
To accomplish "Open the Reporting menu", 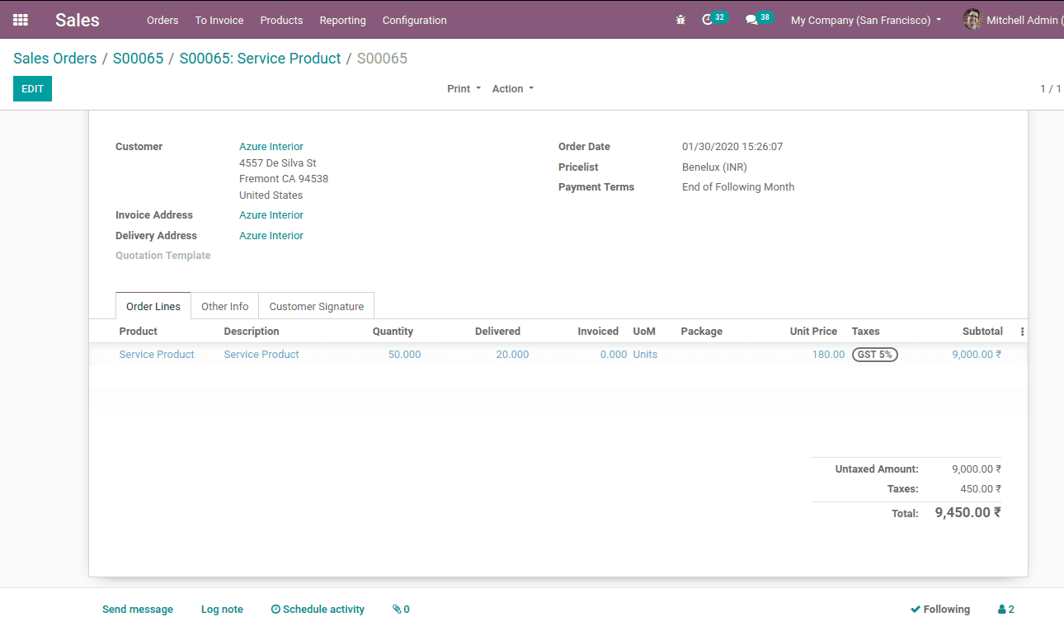I will [x=342, y=20].
